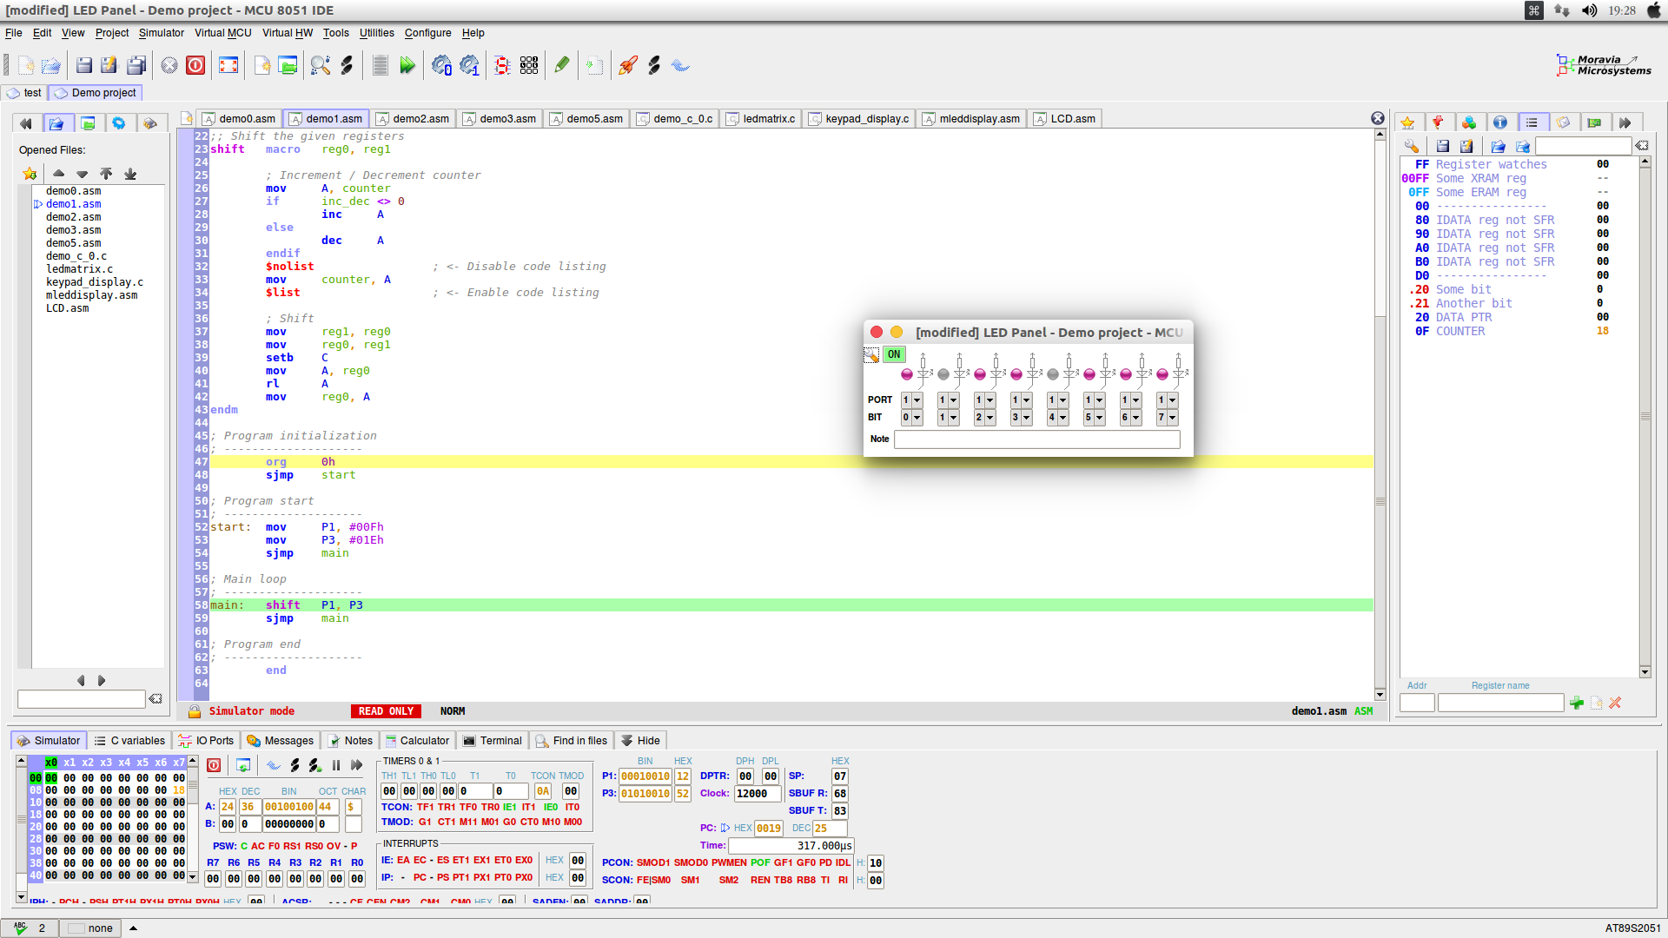
Task: Toggle the green ON button in LED Panel
Action: (894, 354)
